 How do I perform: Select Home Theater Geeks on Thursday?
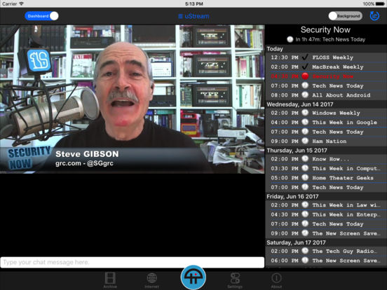326,178
